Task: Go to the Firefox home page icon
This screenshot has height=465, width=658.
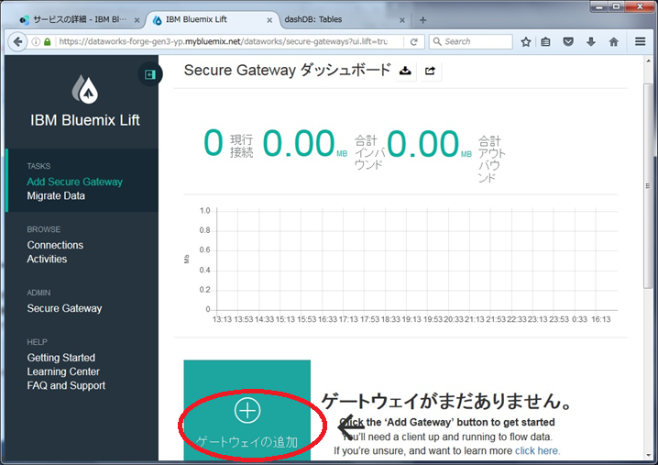Action: point(613,41)
